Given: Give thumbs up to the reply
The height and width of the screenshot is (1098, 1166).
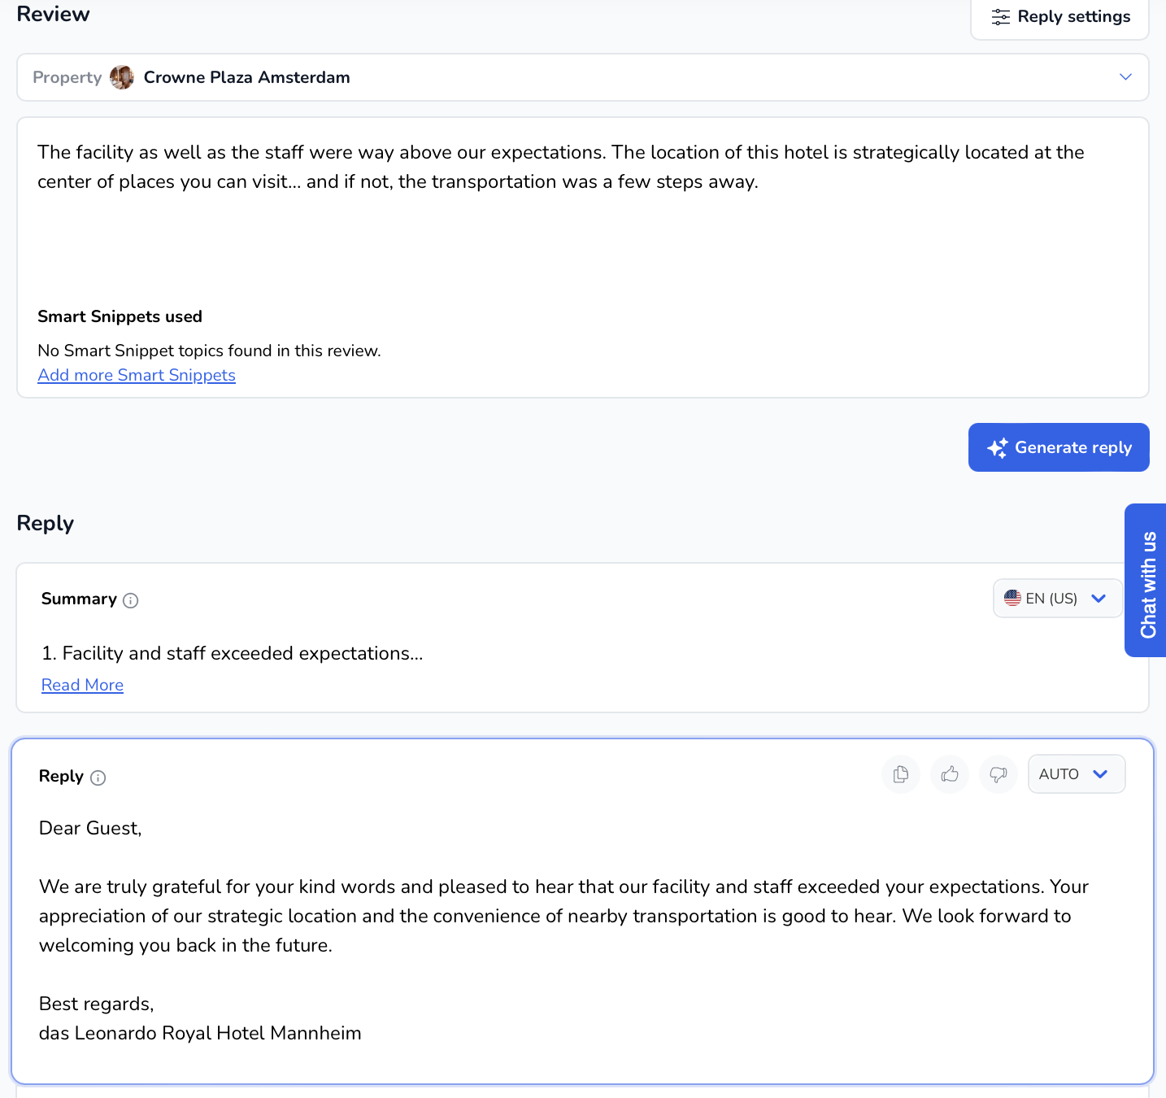Looking at the screenshot, I should 950,774.
